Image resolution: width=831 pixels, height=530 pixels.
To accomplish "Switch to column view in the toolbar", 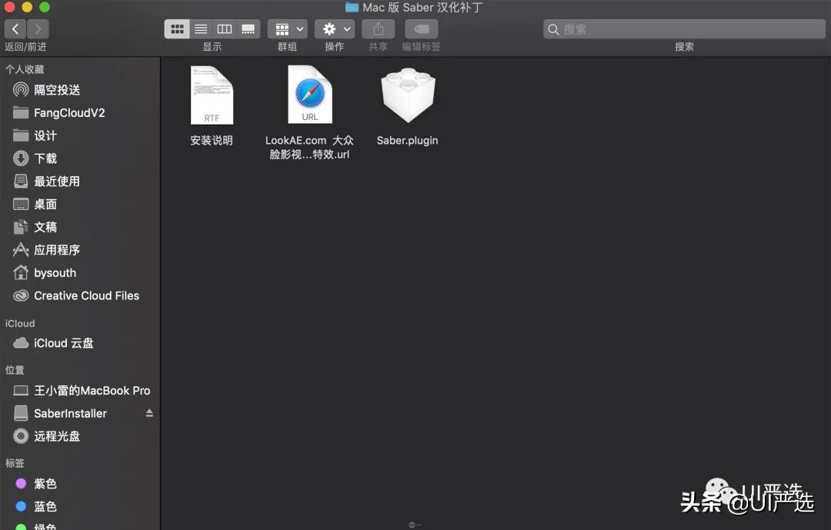I will pos(224,28).
